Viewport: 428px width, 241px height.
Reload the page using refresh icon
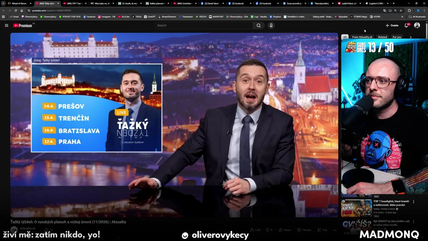pos(16,10)
